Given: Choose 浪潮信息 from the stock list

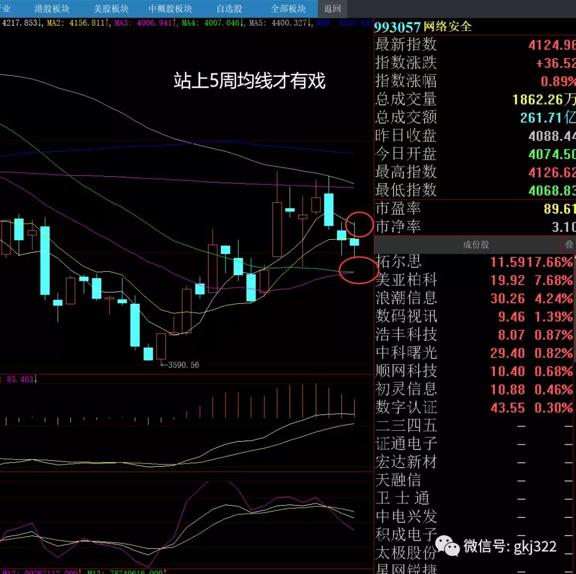Looking at the screenshot, I should tap(406, 298).
